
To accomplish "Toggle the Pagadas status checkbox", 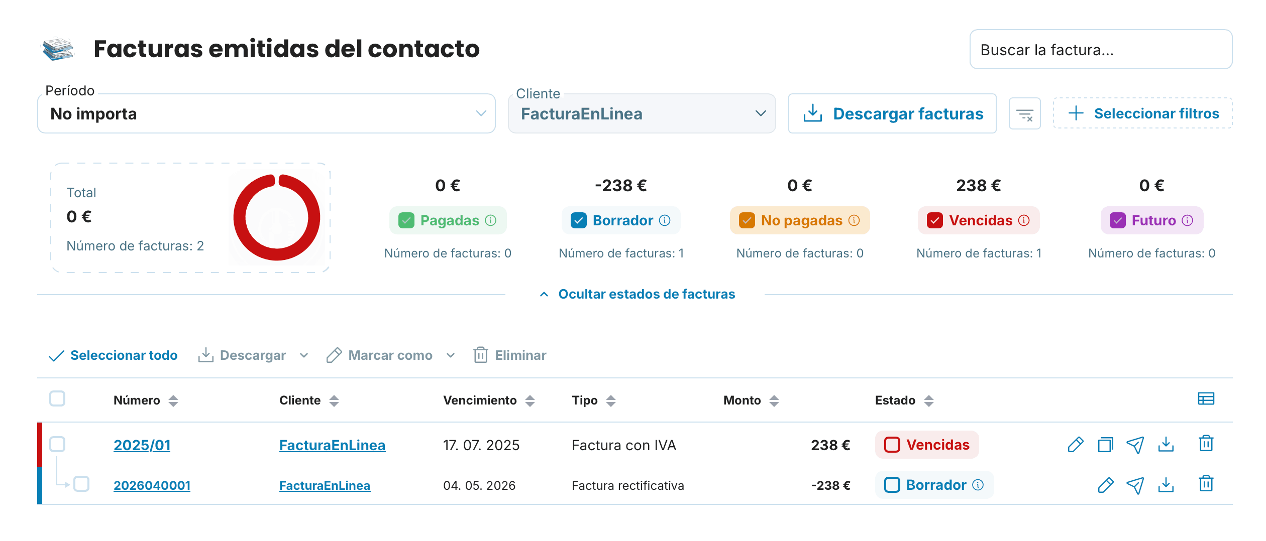I will click(x=406, y=220).
